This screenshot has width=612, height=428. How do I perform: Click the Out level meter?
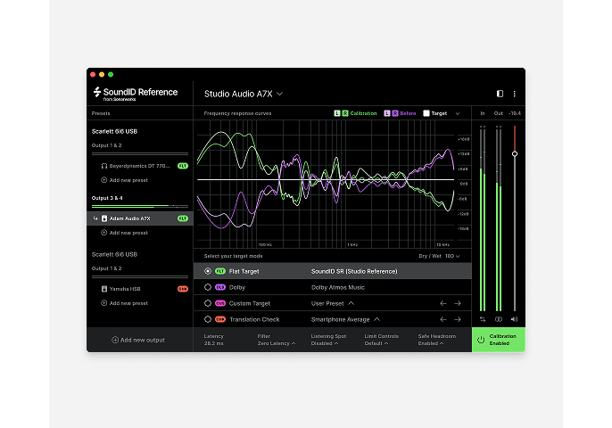pos(499,218)
